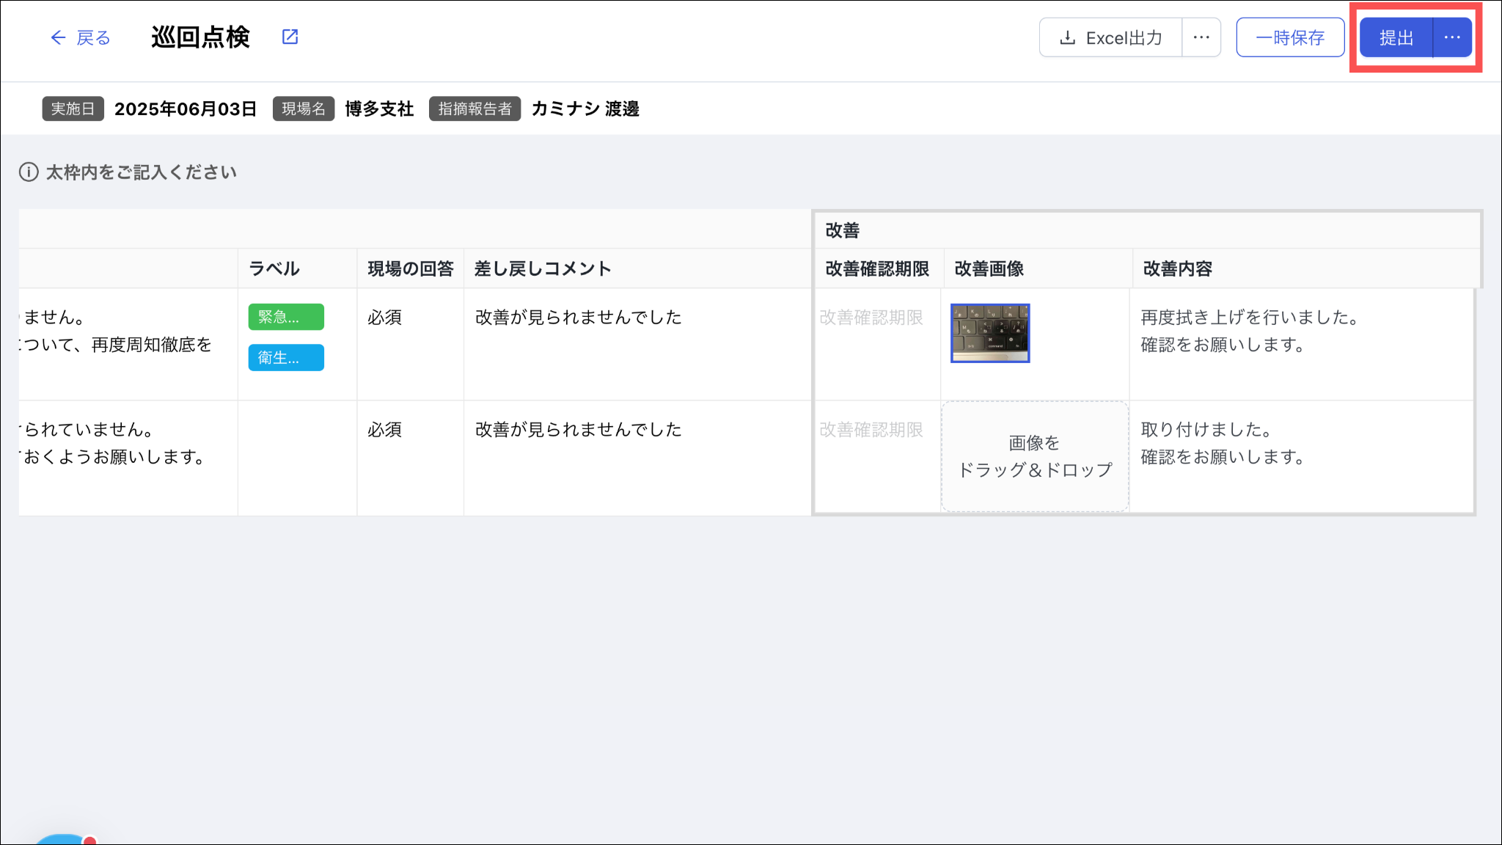Click second row 改善確認期限 date field
This screenshot has width=1502, height=845.
871,430
